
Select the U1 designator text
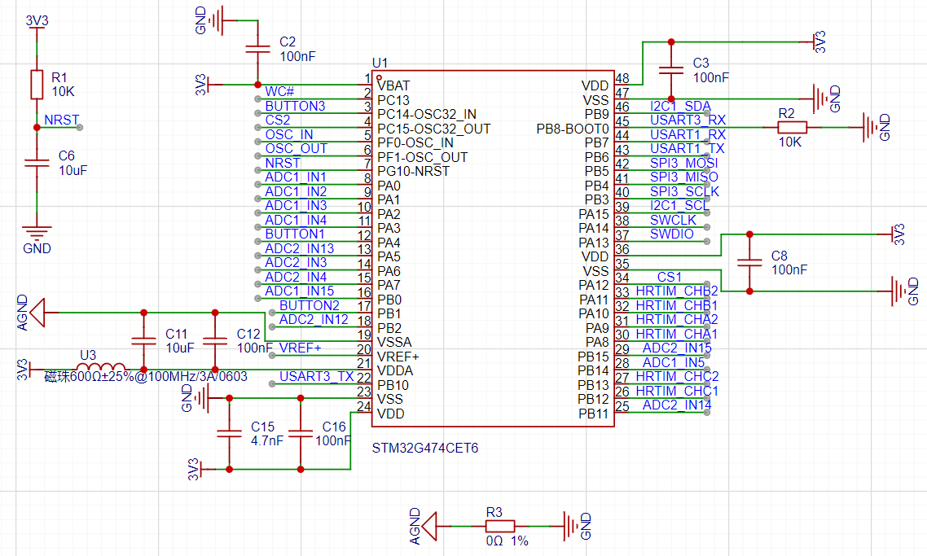(x=380, y=63)
